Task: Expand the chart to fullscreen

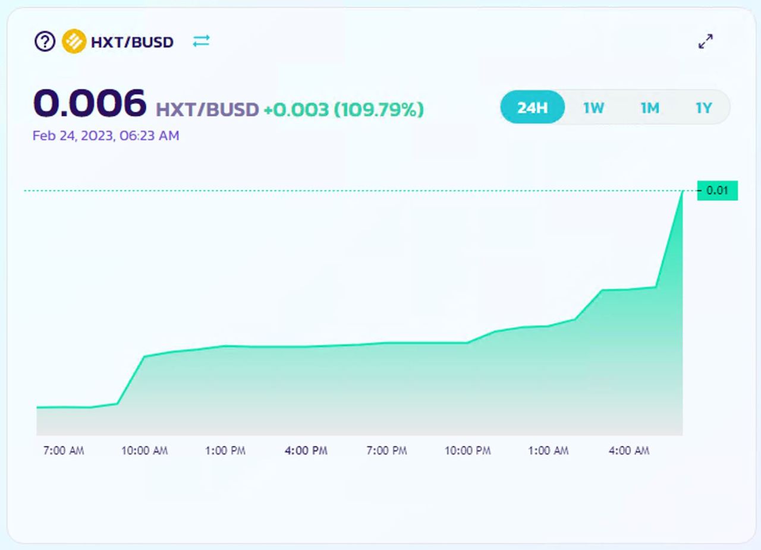Action: [x=706, y=42]
